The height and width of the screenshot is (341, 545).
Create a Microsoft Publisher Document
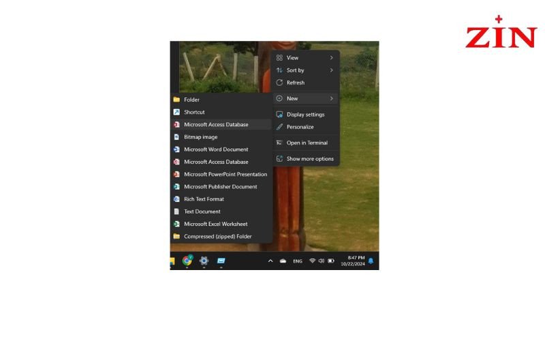click(x=221, y=187)
